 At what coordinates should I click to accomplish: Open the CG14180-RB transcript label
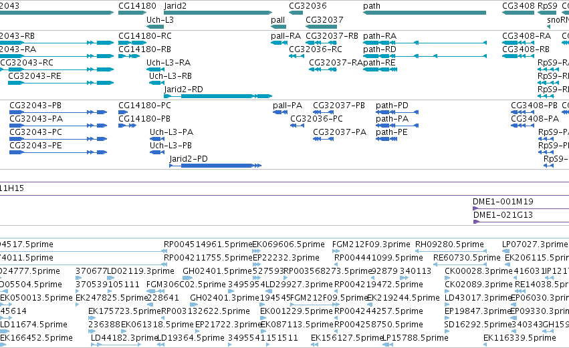144,49
